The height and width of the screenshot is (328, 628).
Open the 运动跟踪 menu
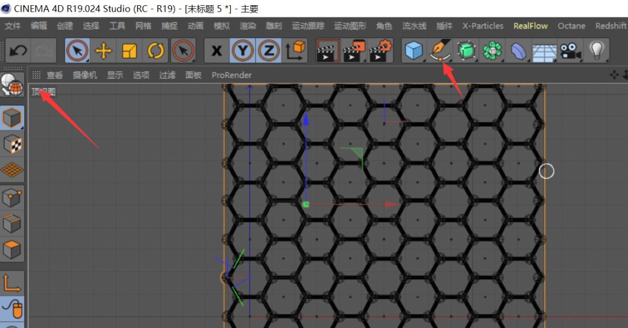[308, 26]
